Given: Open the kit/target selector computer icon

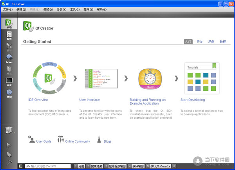Looking at the screenshot, I should pos(9,130).
